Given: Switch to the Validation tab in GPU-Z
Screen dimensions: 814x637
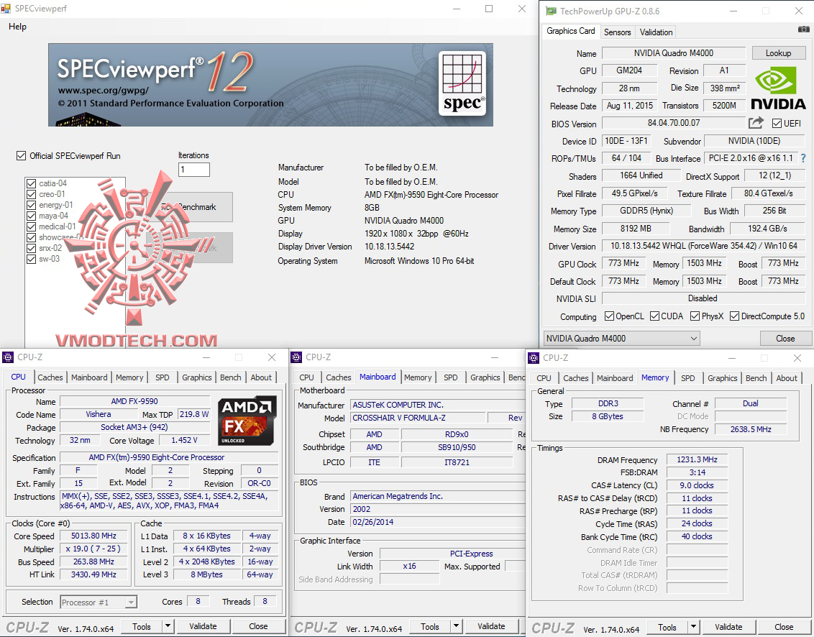Looking at the screenshot, I should (x=657, y=32).
